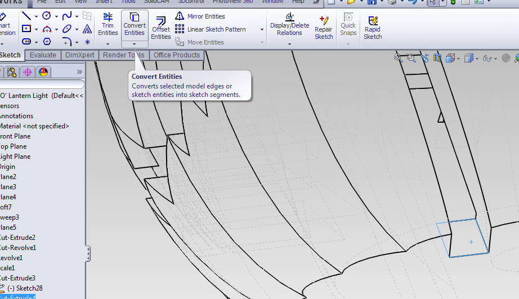
Task: Activate the Offset Entities tool
Action: [161, 28]
